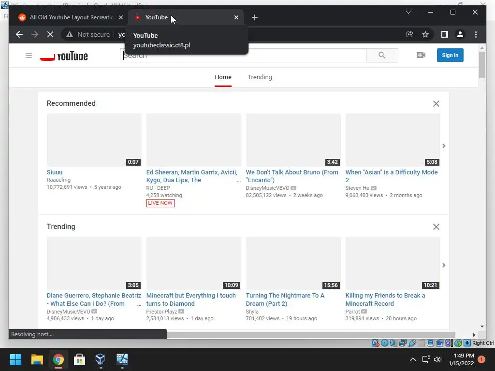Open File Explorer from taskbar

coord(37,359)
